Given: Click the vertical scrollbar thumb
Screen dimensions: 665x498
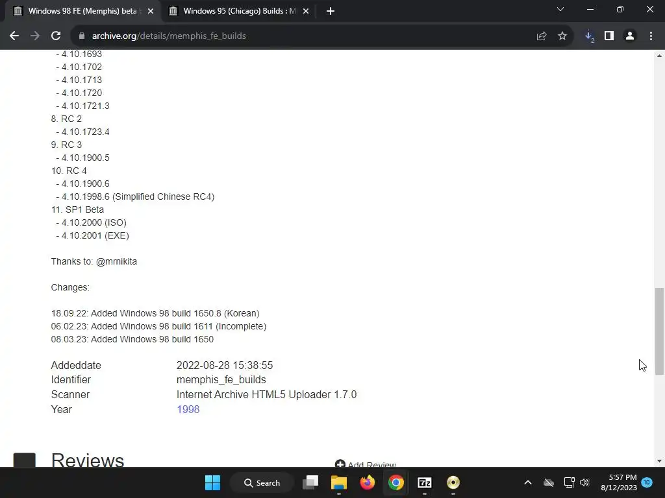Looking at the screenshot, I should pyautogui.click(x=659, y=331).
